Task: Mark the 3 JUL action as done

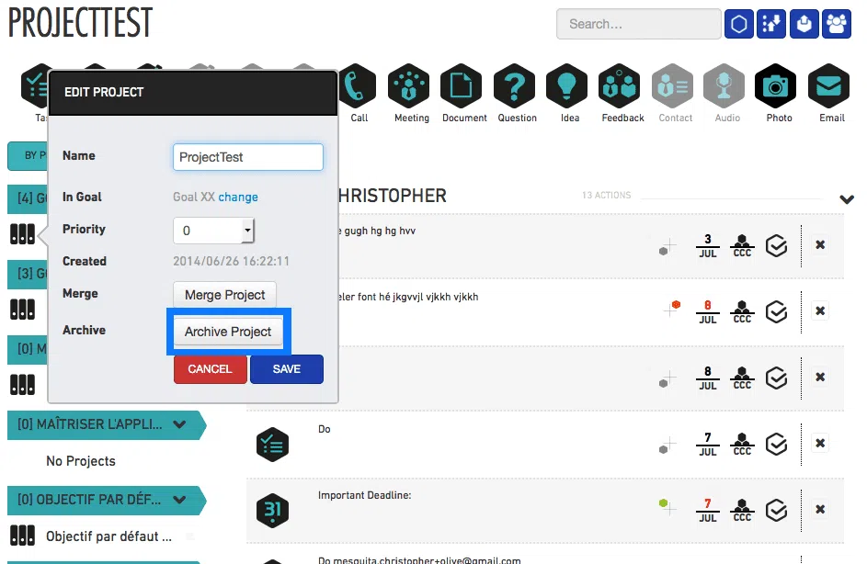Action: pyautogui.click(x=777, y=245)
